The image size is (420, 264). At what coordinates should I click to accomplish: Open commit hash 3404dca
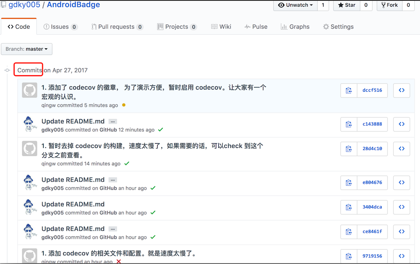pos(372,207)
